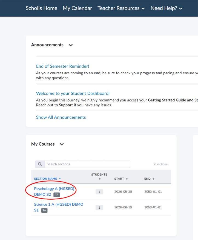Click the student count badge for Science 1 A
The width and height of the screenshot is (198, 240).
click(99, 208)
